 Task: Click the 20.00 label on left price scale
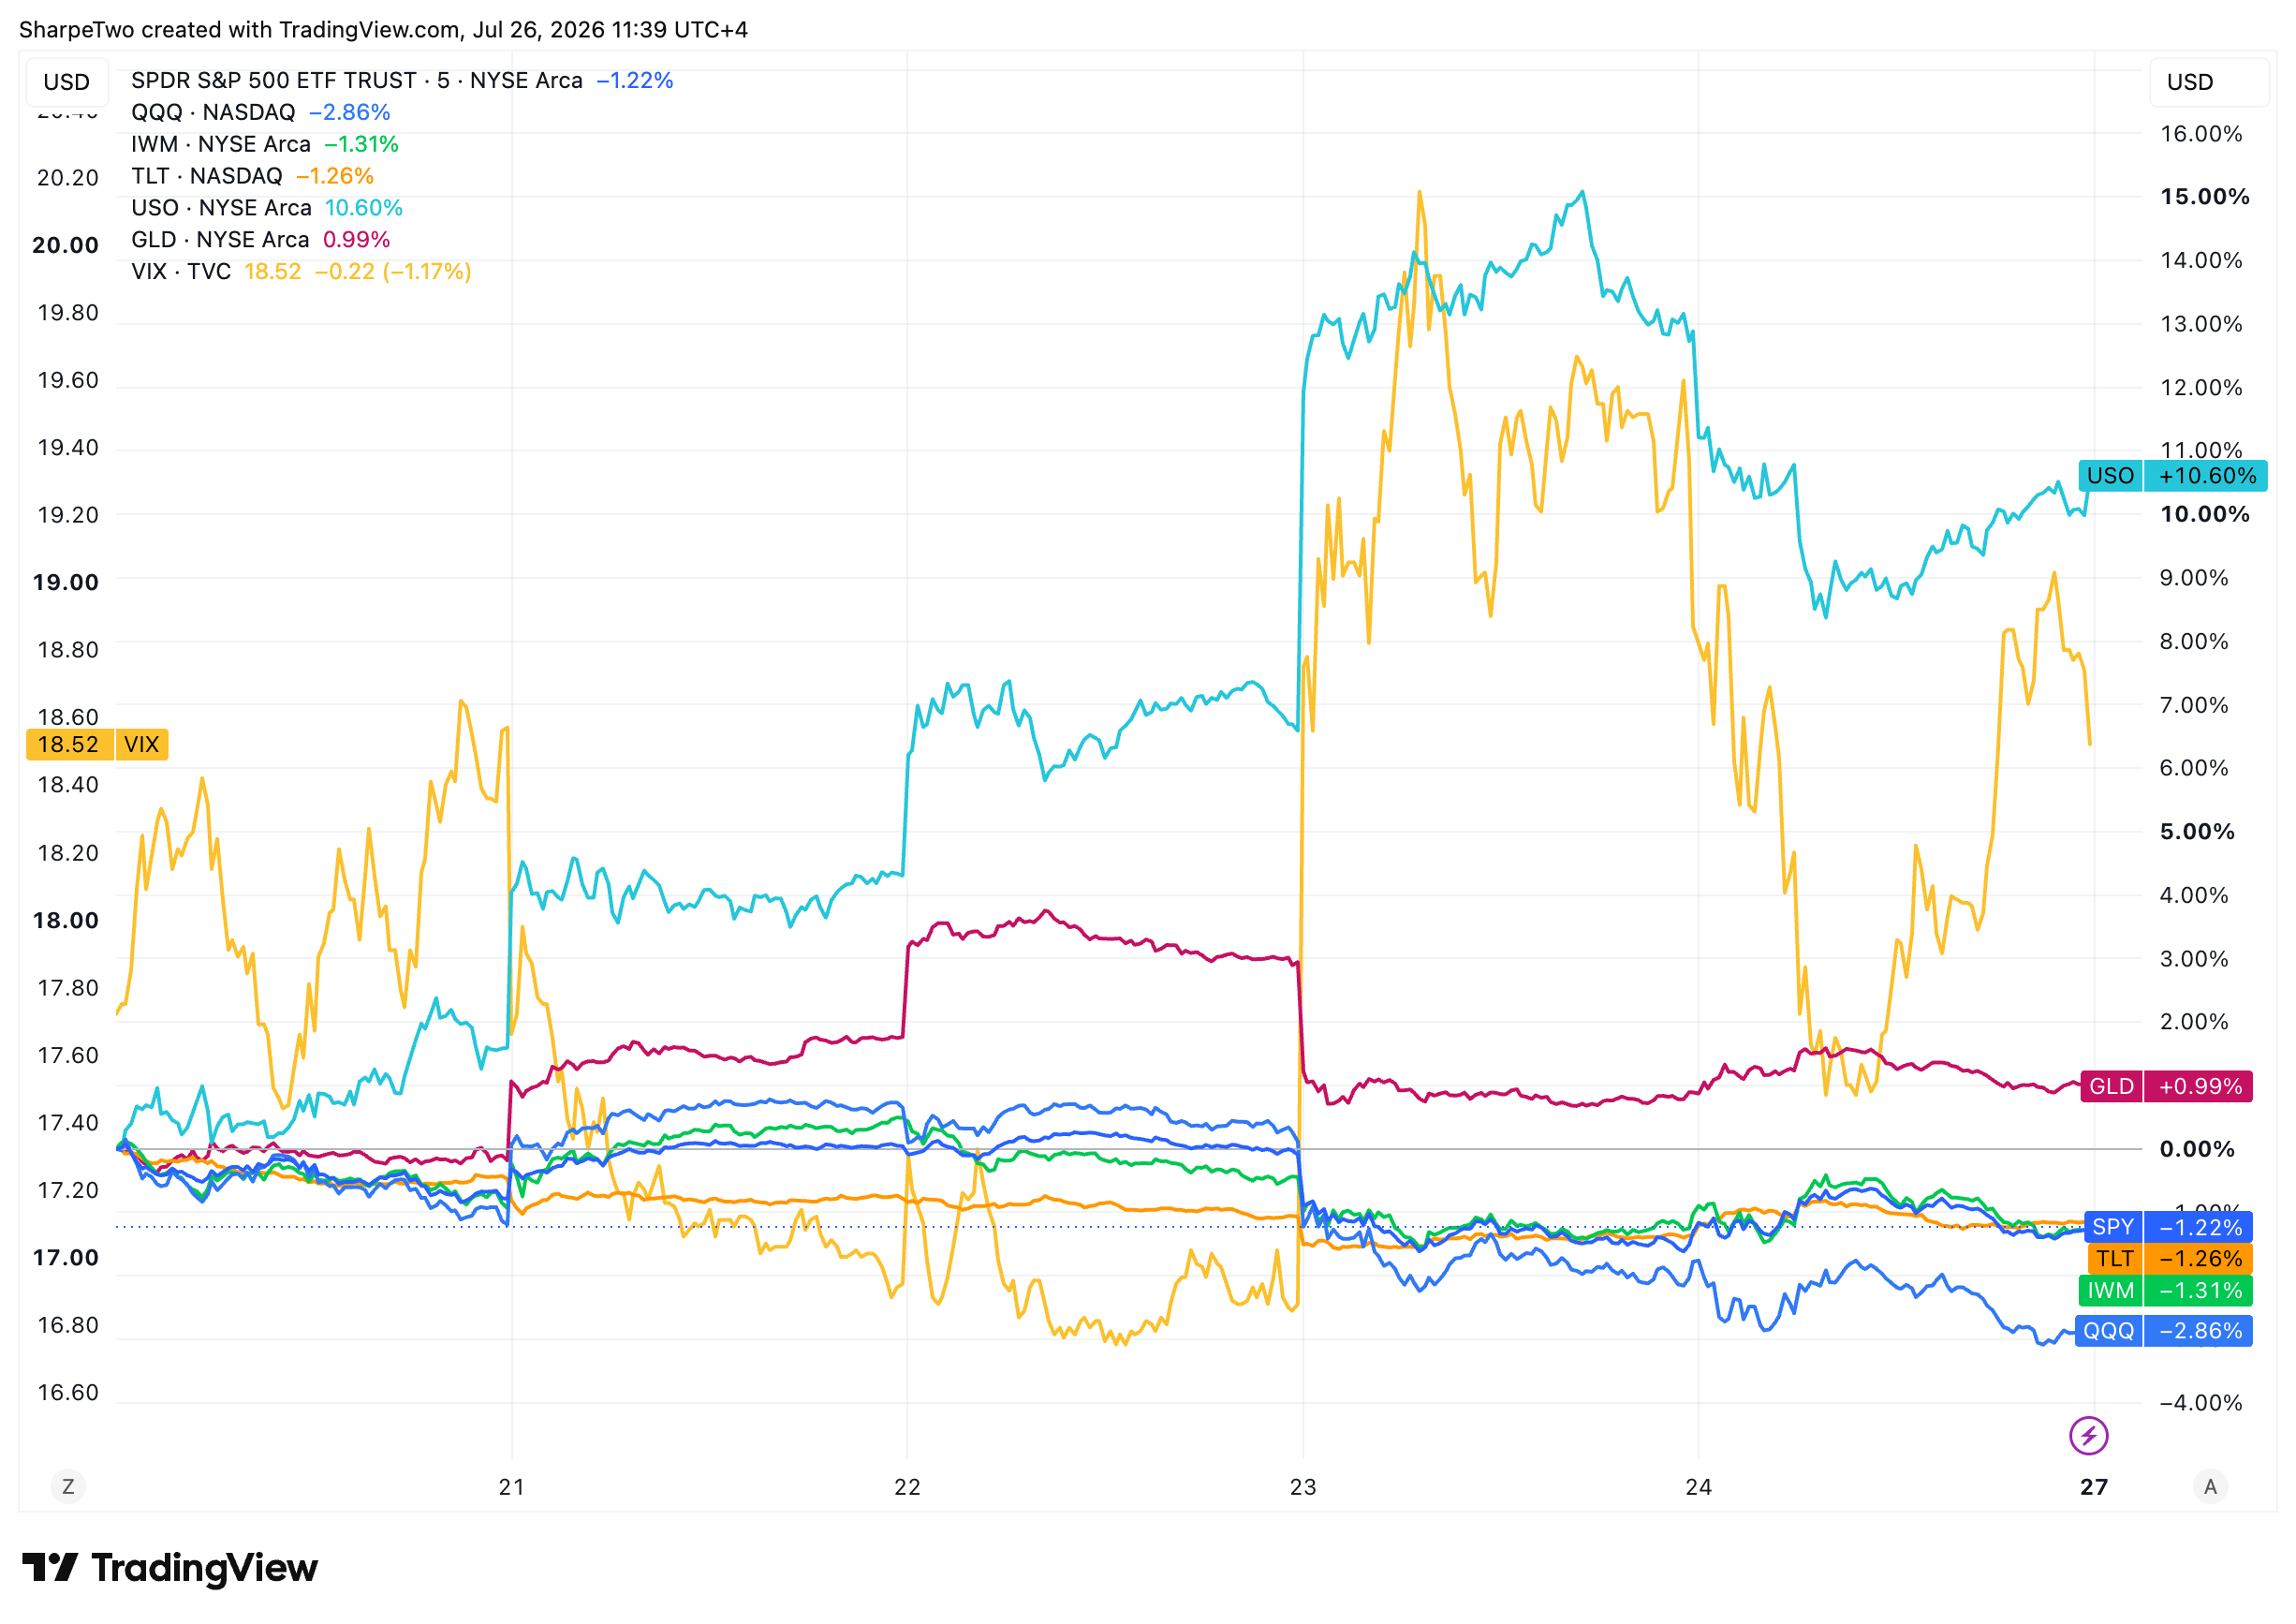tap(66, 245)
